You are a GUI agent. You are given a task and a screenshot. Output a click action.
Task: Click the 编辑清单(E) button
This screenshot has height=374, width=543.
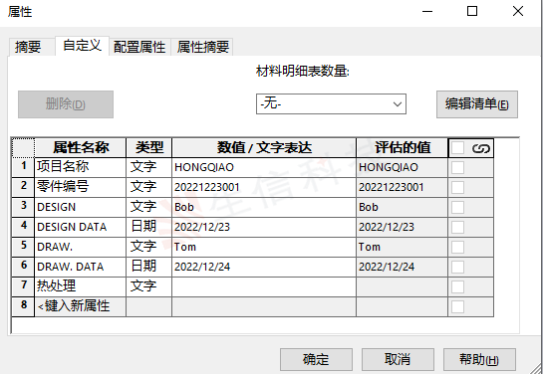coord(477,104)
